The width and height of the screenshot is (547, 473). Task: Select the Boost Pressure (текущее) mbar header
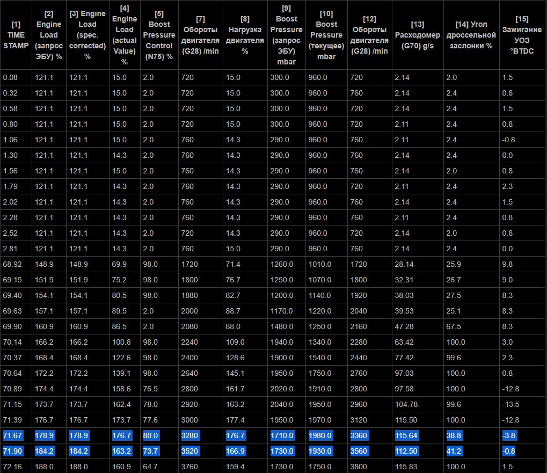(326, 35)
